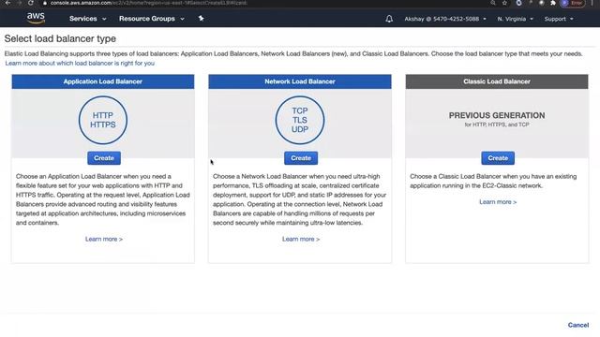Open the Support menu
The width and height of the screenshot is (600, 337).
click(x=559, y=19)
